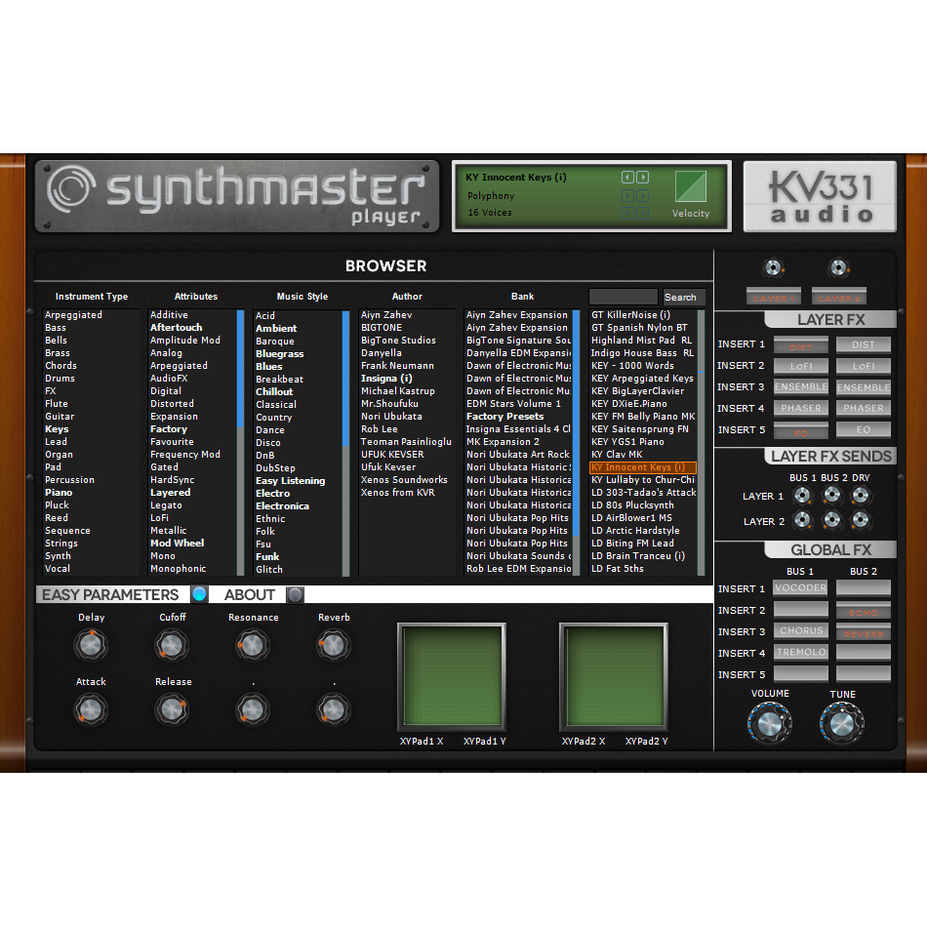This screenshot has width=927, height=927.
Task: Toggle the LAYER 2 enable button
Action: 839,295
